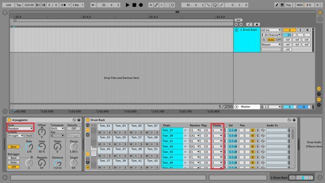The height and width of the screenshot is (183, 325).
Task: Toggle the Drum Rack device activator
Action: point(87,120)
